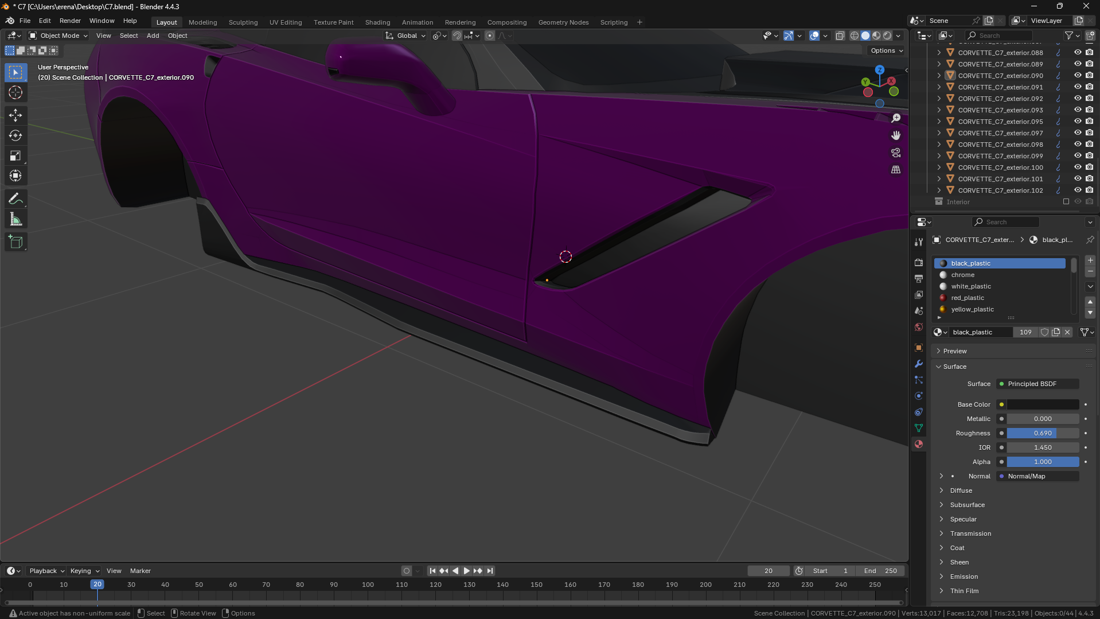Screen dimensions: 1100x619
Task: Select the Select Box tool
Action: 15,72
